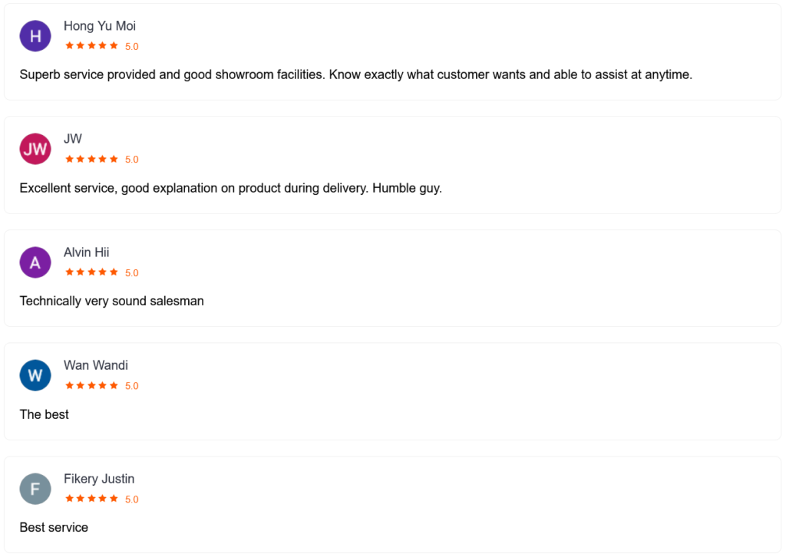
Task: Open the JW reviewer name link
Action: [x=73, y=139]
